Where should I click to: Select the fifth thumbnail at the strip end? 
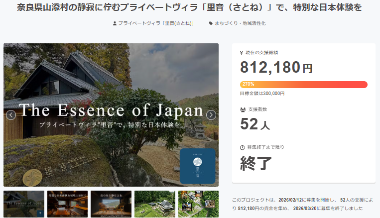[x=198, y=204]
